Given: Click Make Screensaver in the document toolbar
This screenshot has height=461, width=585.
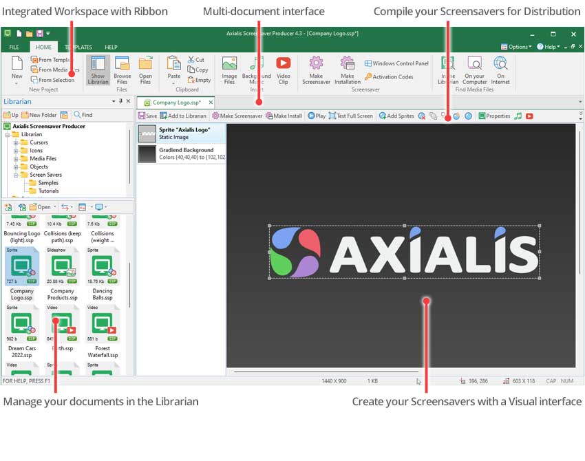Looking at the screenshot, I should click(x=237, y=116).
